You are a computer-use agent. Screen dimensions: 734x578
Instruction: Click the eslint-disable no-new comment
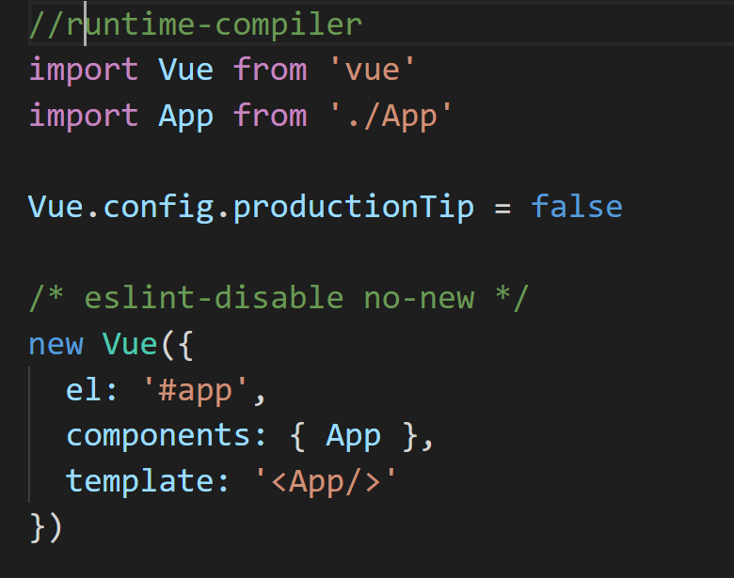click(279, 298)
